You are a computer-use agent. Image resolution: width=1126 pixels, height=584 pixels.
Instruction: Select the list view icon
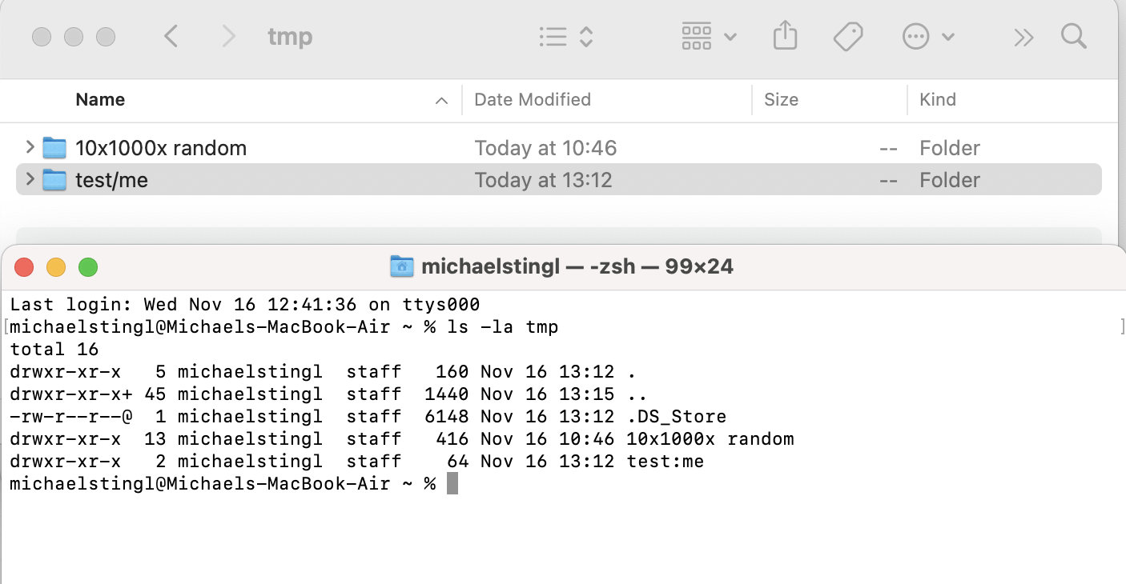point(553,36)
